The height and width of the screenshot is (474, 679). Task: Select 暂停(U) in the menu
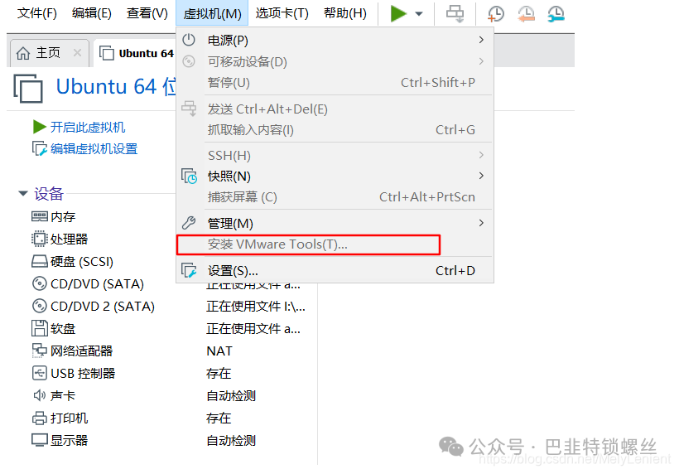pos(335,83)
